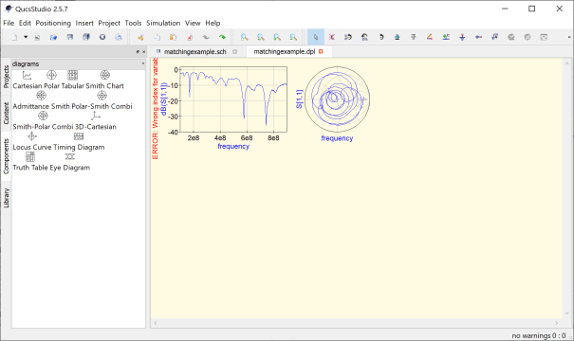Open the Edit menu
The width and height of the screenshot is (574, 341).
tap(25, 23)
